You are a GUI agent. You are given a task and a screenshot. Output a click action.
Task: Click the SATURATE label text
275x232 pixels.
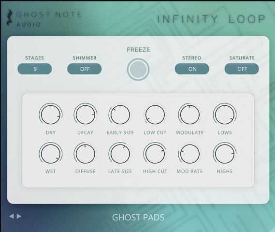(242, 58)
